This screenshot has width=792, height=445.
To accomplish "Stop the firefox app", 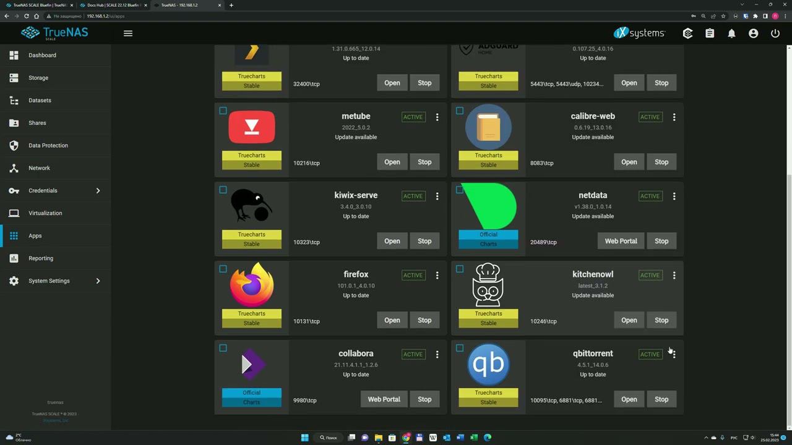I will pyautogui.click(x=424, y=320).
